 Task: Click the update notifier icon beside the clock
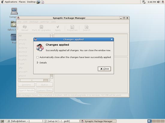144,2
